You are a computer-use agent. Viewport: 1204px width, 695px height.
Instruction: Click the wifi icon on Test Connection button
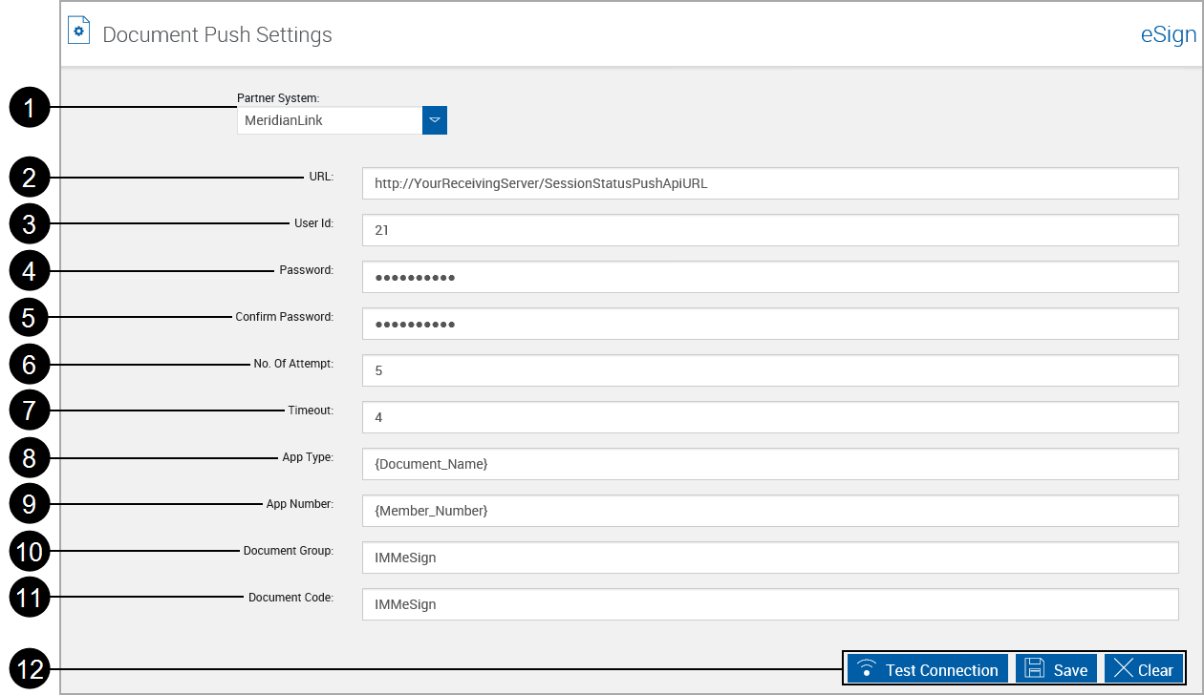[x=866, y=668]
